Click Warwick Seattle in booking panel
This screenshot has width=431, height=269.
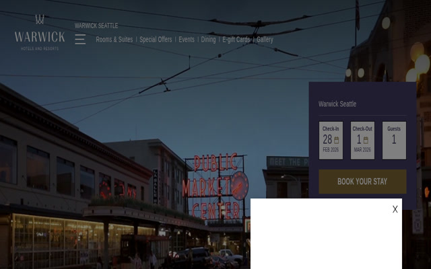coord(337,104)
